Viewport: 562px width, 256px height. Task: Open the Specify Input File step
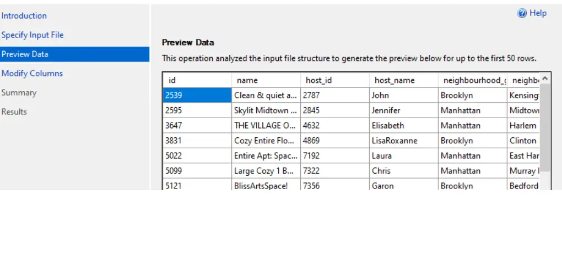click(33, 35)
